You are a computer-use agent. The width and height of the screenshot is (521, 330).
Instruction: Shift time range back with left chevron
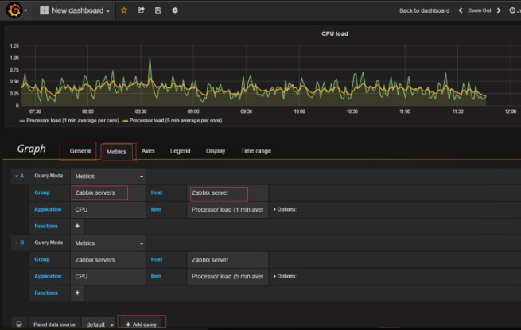click(461, 10)
